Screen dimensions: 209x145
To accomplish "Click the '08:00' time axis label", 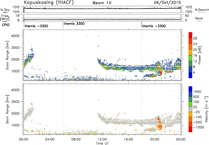I will [76, 140].
